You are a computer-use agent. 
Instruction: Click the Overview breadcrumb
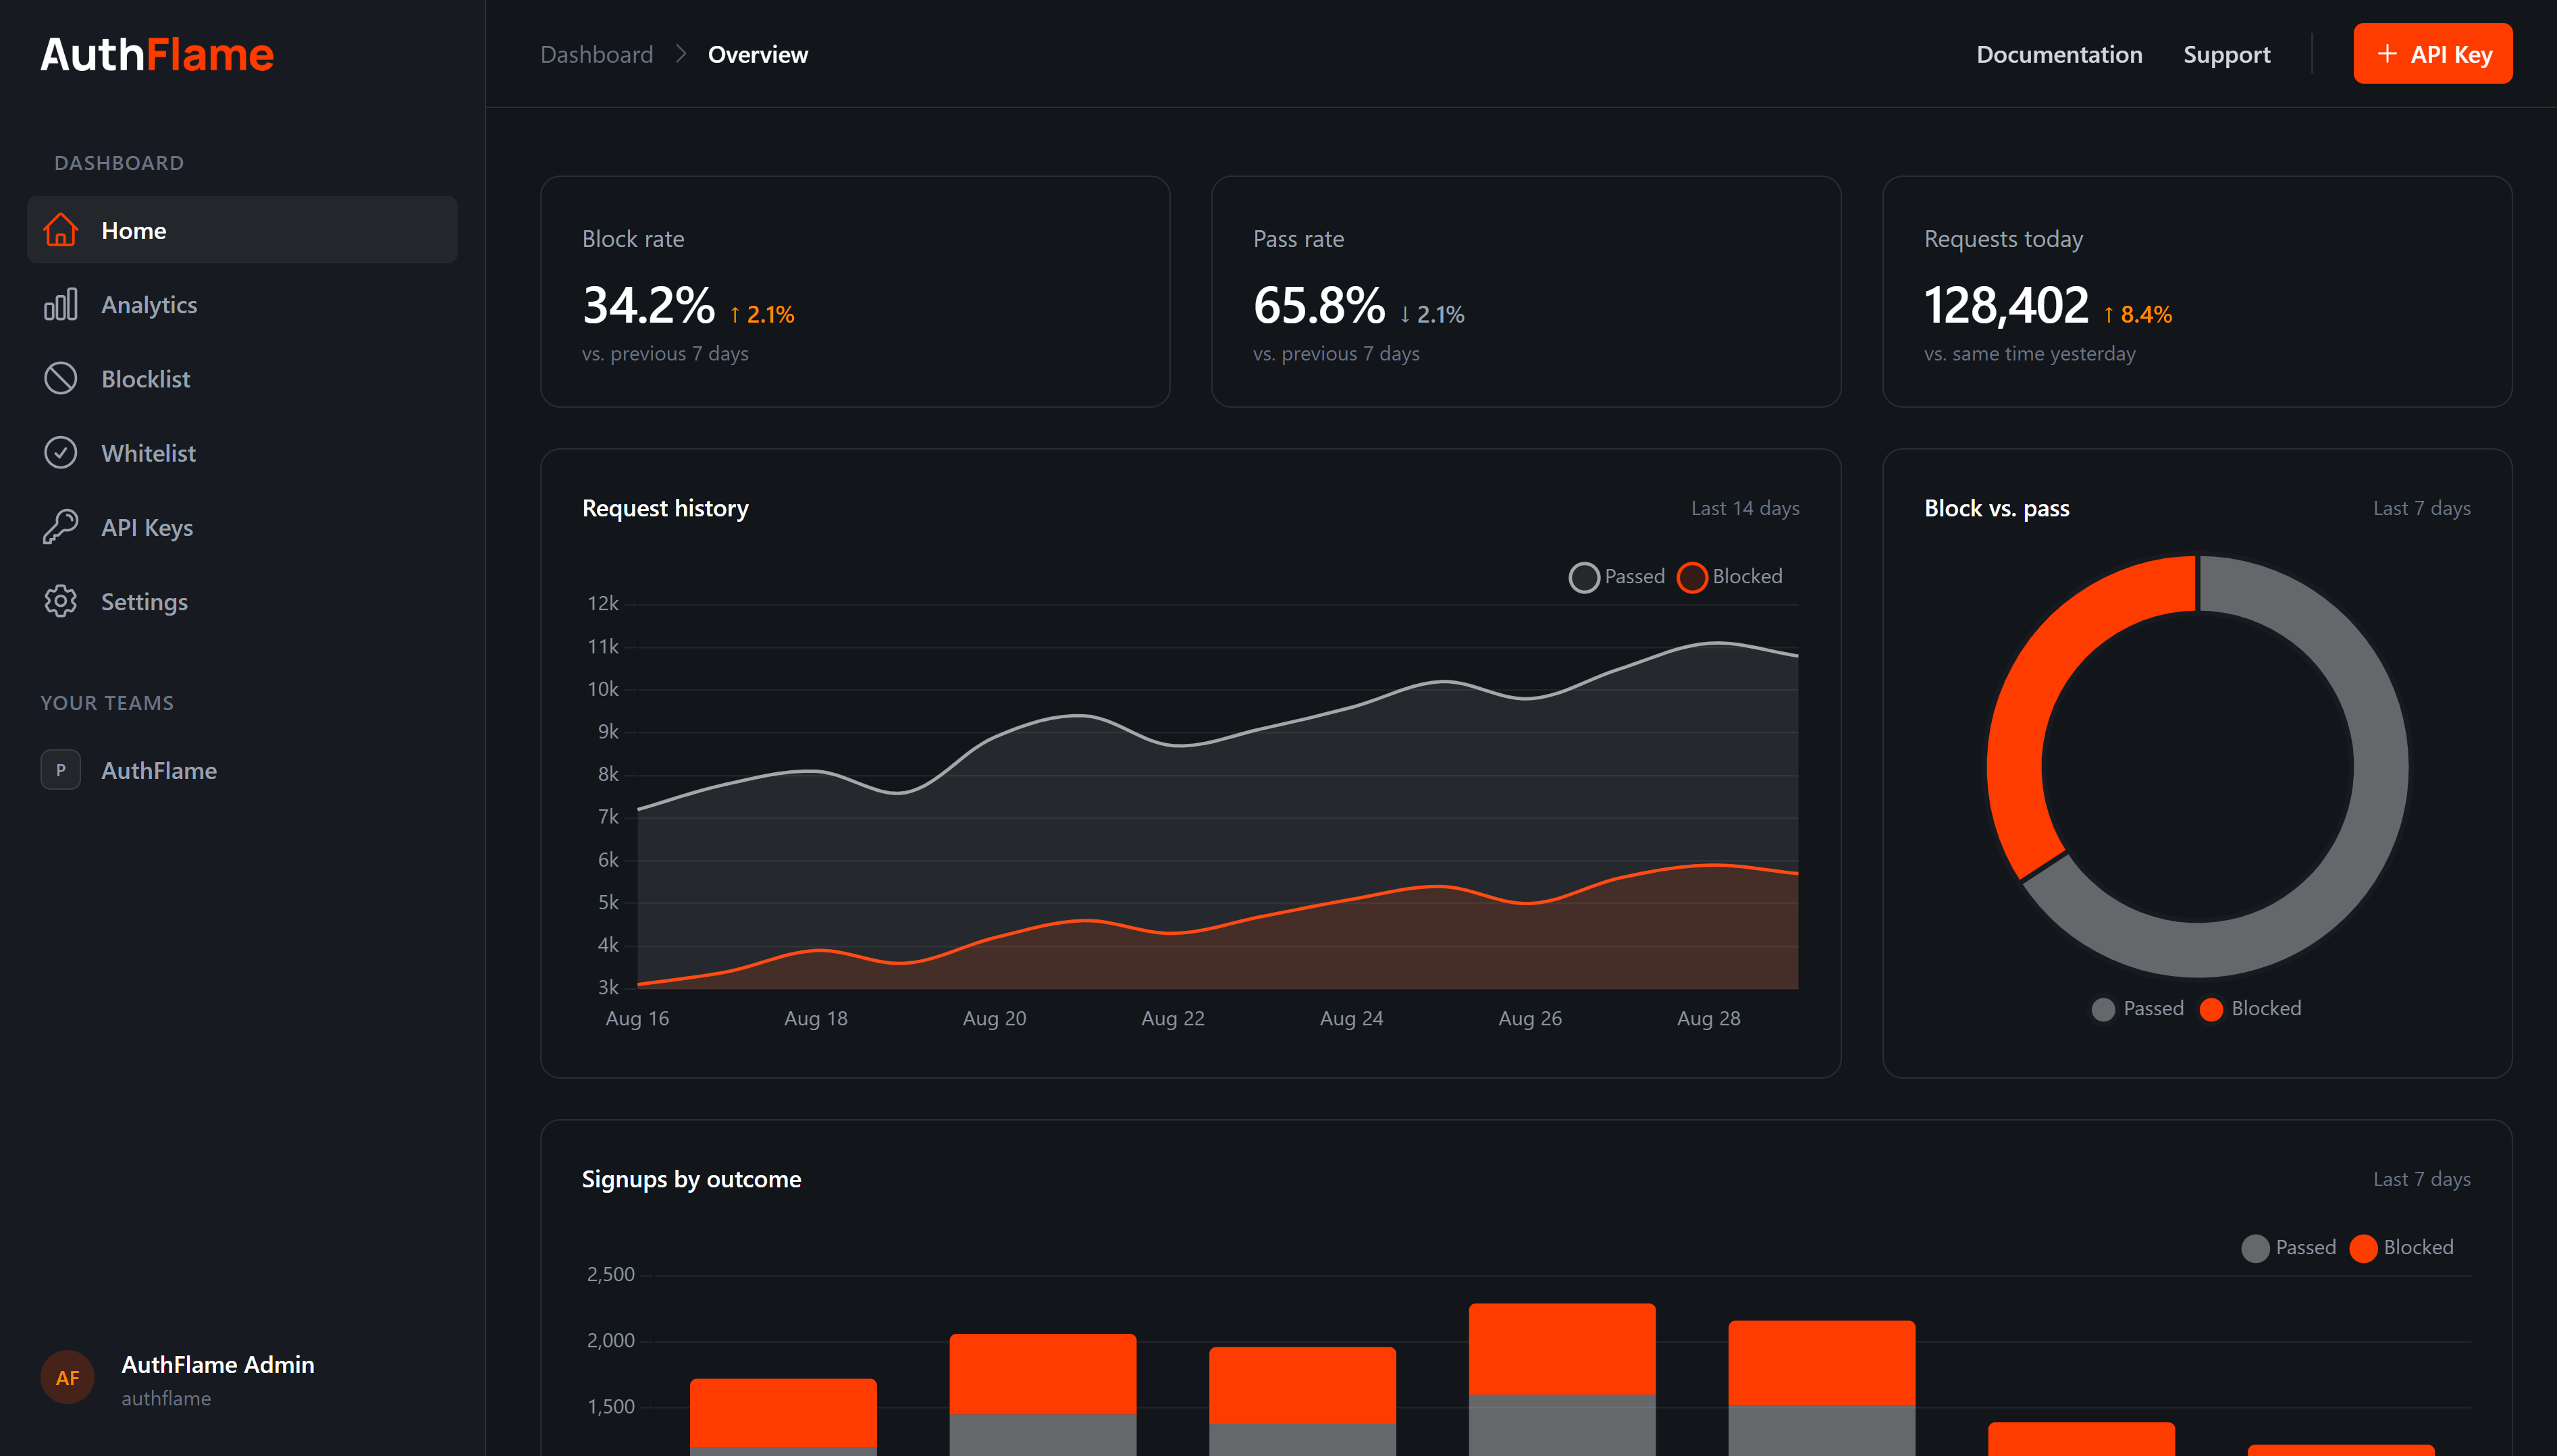[x=757, y=54]
